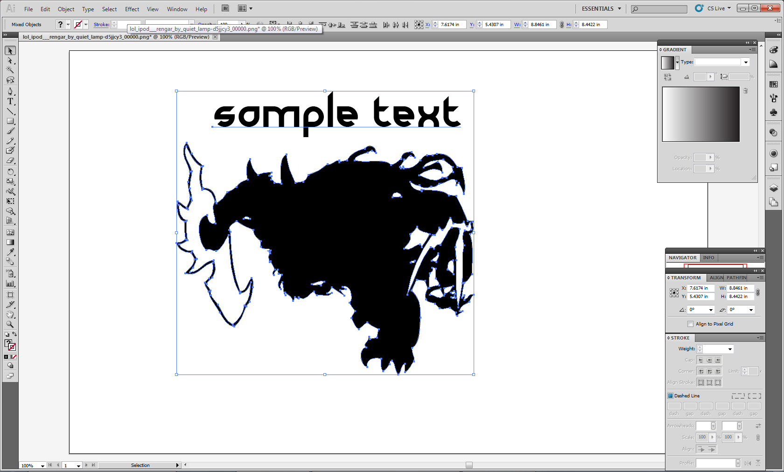The image size is (784, 472).
Task: Click the Stroke link in control bar
Action: pos(101,25)
